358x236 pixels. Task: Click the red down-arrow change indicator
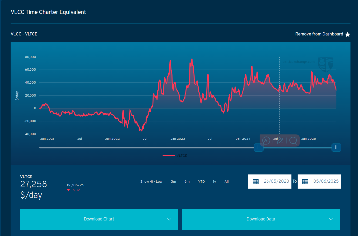(68, 190)
